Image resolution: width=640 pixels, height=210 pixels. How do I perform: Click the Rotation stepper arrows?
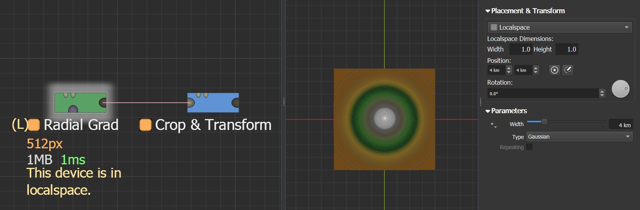point(602,93)
